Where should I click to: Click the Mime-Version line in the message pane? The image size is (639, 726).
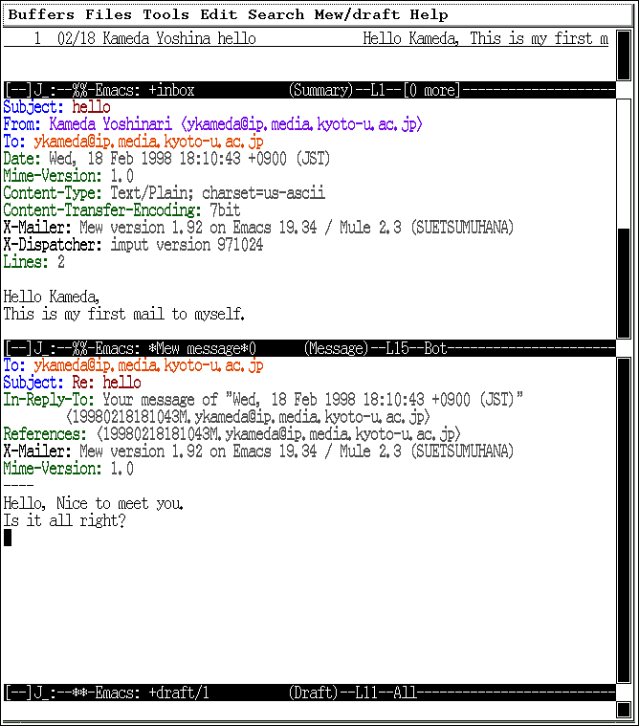point(69,176)
